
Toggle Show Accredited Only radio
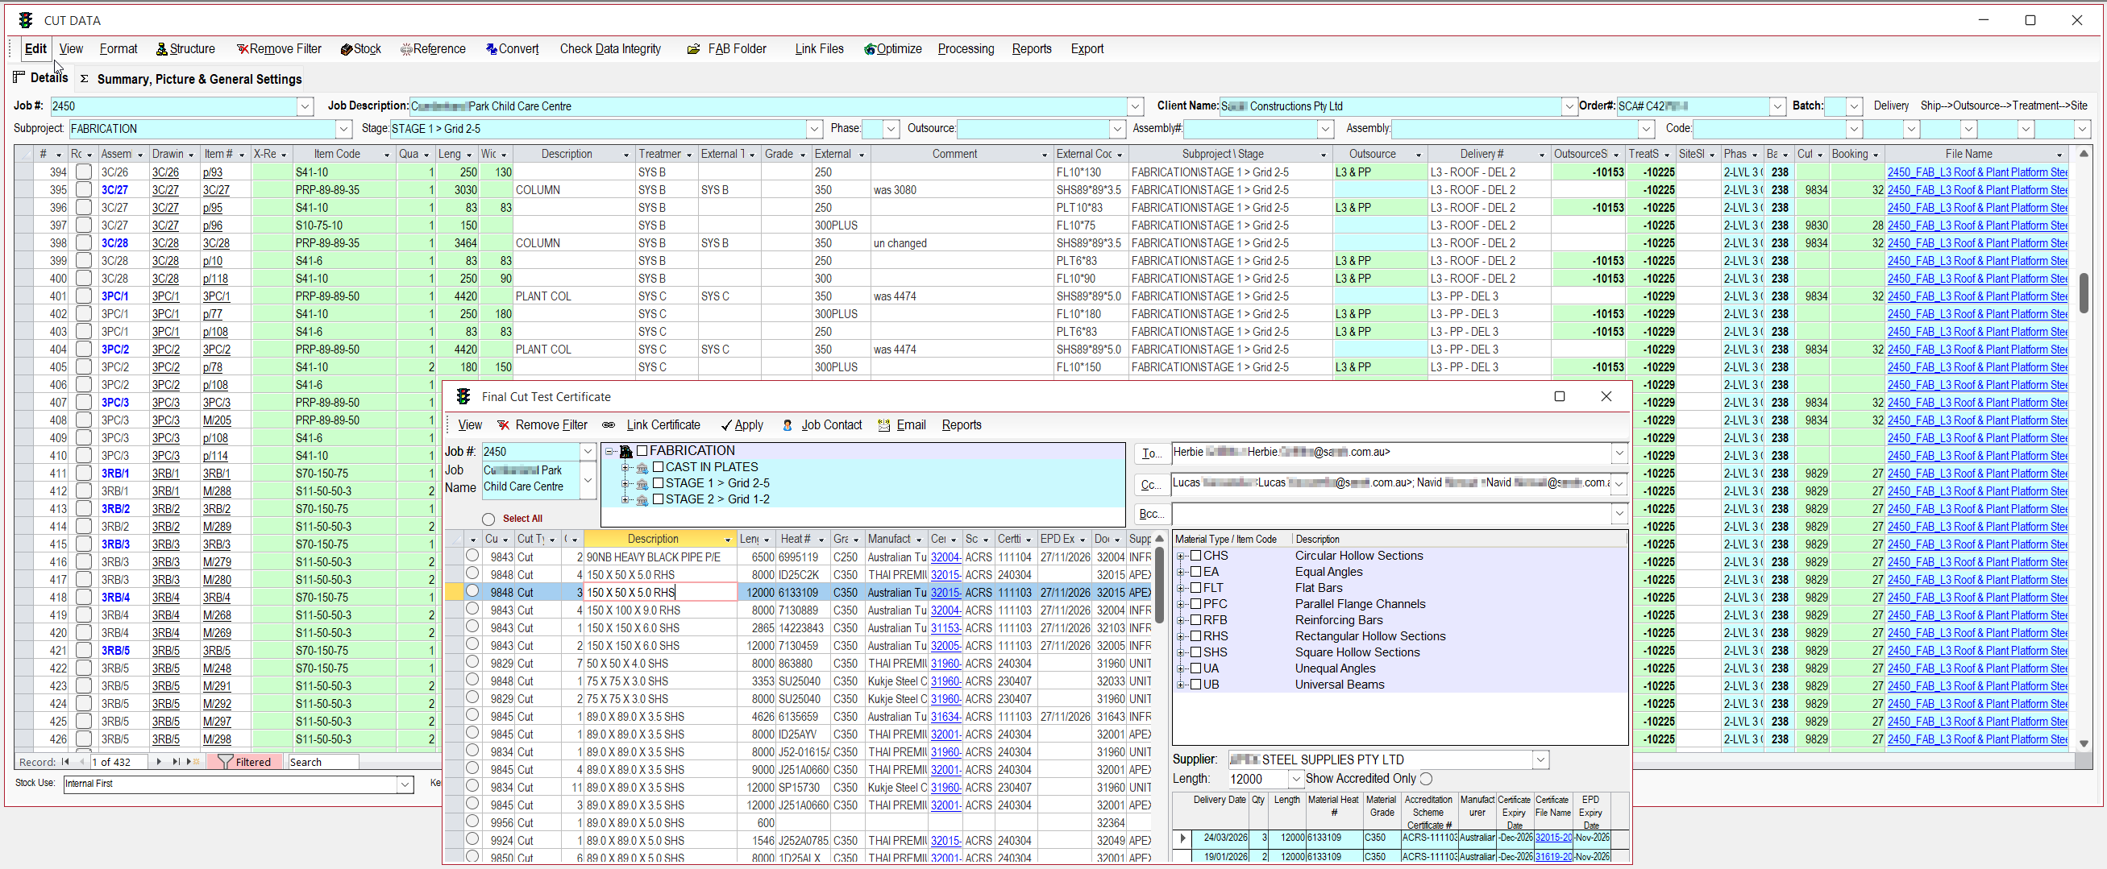coord(1427,779)
